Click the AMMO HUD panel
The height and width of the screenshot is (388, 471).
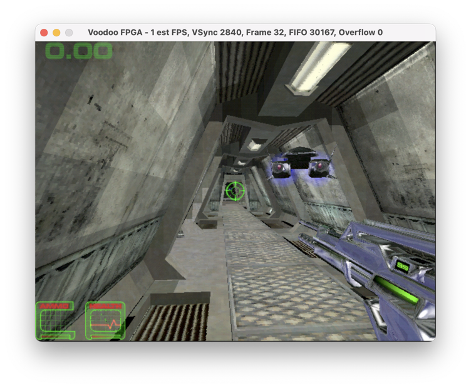(x=55, y=320)
